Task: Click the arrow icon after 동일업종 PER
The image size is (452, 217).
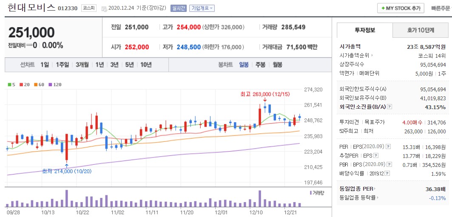Action: tap(375, 189)
